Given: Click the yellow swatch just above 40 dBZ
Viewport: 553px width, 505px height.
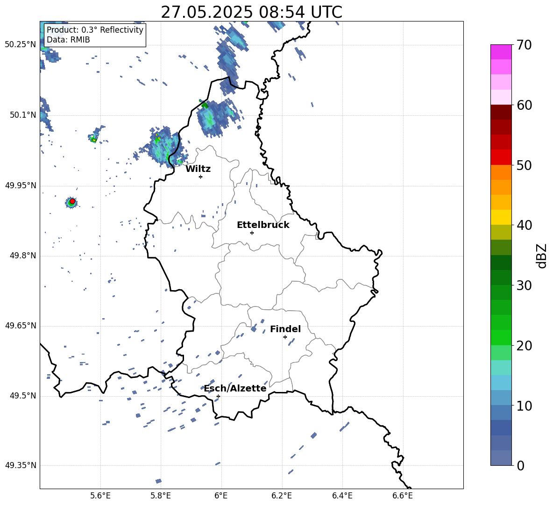Looking at the screenshot, I should [x=501, y=217].
